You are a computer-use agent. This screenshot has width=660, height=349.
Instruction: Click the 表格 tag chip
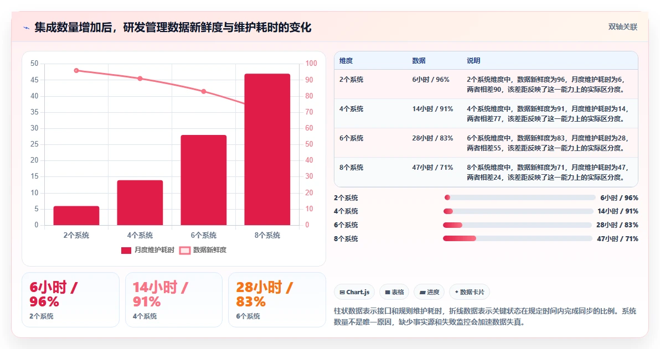click(394, 292)
